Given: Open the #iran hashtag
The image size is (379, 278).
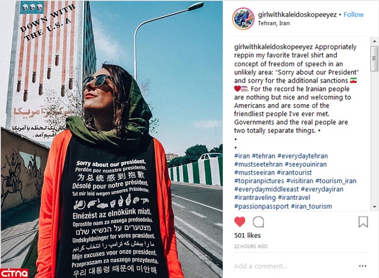Looking at the screenshot, I should click(x=242, y=156).
